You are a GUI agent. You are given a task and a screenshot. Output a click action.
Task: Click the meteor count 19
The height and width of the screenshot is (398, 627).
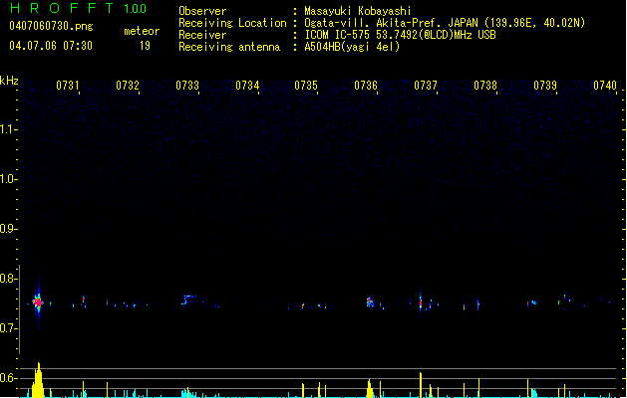click(x=145, y=46)
